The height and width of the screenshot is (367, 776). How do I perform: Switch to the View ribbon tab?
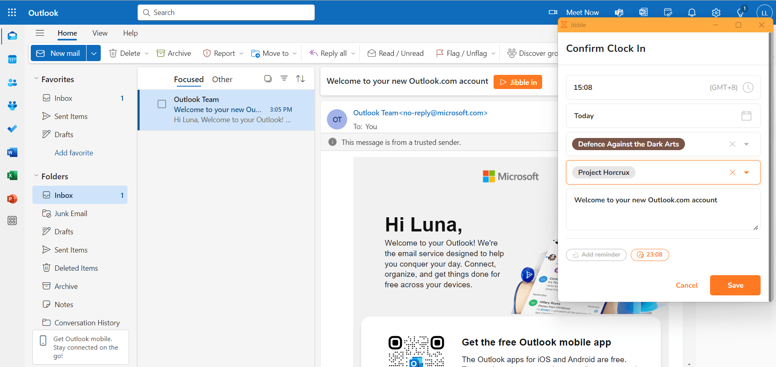pyautogui.click(x=100, y=33)
